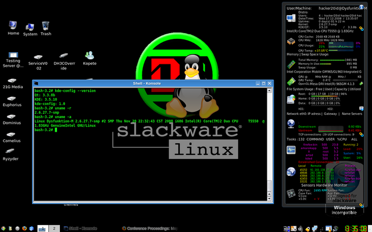
Task: Click the Total Memory usage bar
Action: [332, 60]
